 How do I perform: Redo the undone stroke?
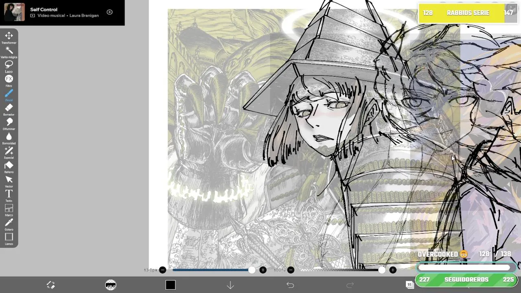350,285
